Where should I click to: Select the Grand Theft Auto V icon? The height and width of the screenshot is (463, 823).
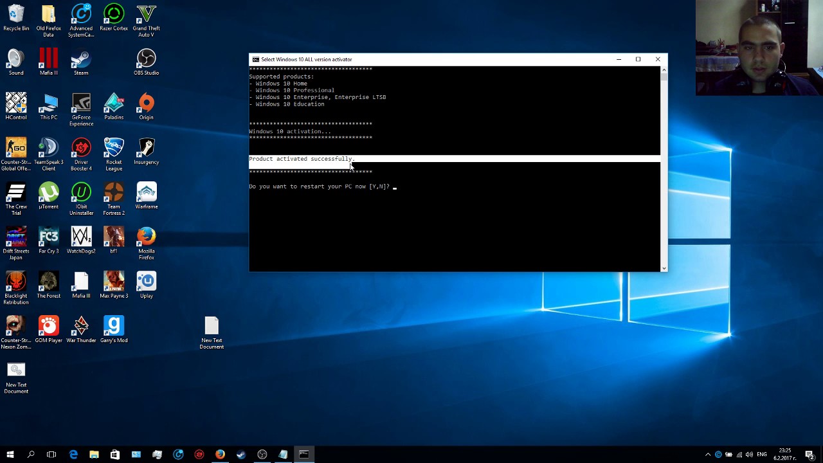[x=146, y=21]
